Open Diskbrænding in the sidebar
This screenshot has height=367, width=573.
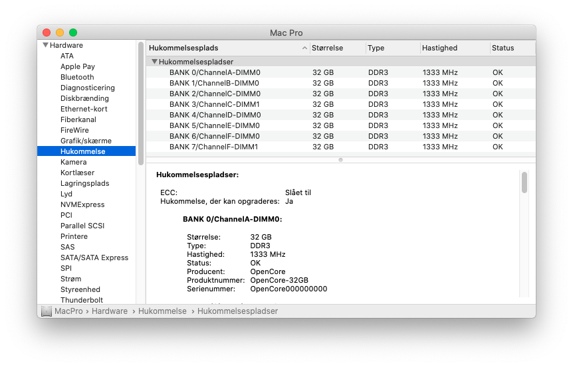click(x=84, y=98)
